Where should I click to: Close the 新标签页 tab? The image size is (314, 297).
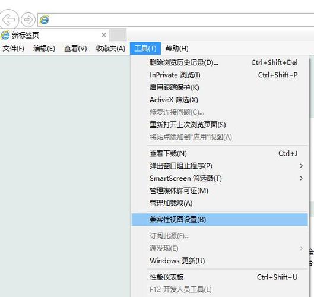104,35
